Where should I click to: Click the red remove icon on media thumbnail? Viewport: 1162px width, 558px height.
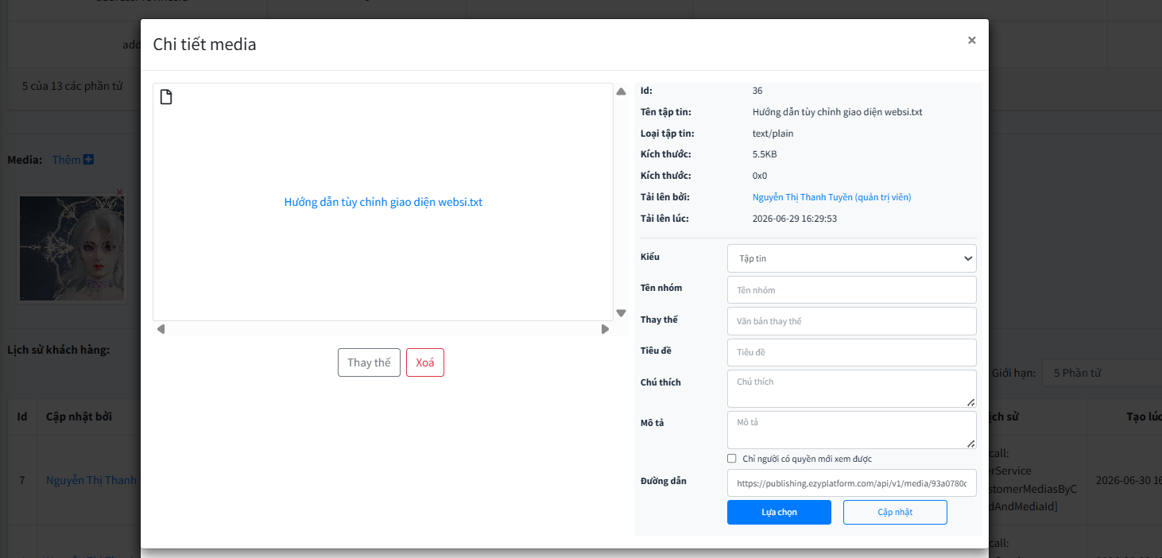[x=120, y=192]
